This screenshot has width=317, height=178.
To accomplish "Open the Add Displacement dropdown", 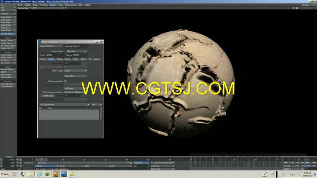I will (x=65, y=104).
